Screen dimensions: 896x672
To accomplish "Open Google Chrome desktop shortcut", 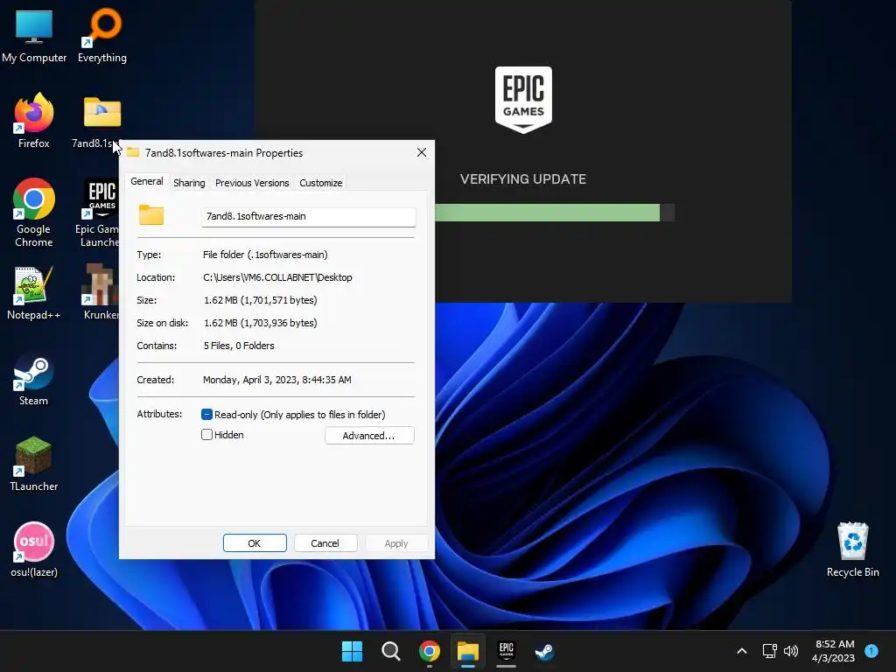I will (34, 213).
